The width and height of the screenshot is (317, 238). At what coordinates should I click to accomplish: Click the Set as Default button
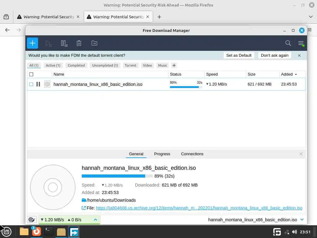click(x=239, y=55)
